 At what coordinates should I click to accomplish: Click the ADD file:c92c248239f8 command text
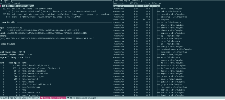47,39
